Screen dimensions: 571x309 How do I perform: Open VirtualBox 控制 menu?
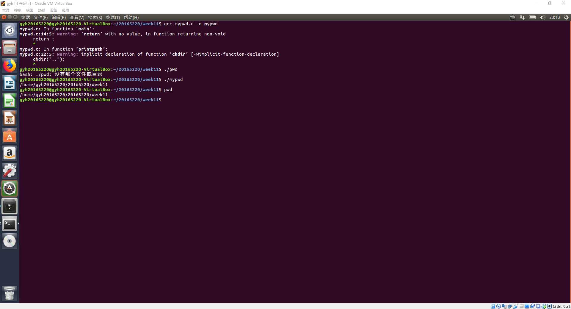(x=18, y=10)
